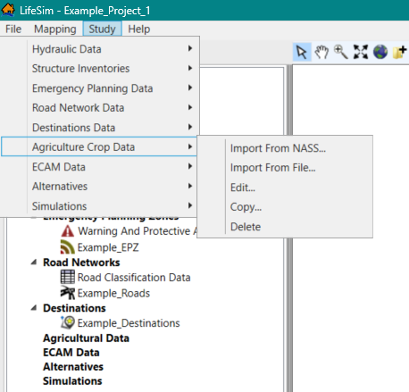409x392 pixels.
Task: Open Road Network Data submenu
Action: tap(100, 108)
